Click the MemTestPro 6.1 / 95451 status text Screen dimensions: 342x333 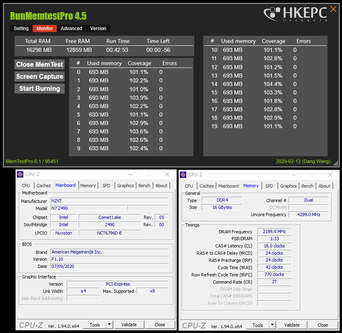(x=32, y=161)
